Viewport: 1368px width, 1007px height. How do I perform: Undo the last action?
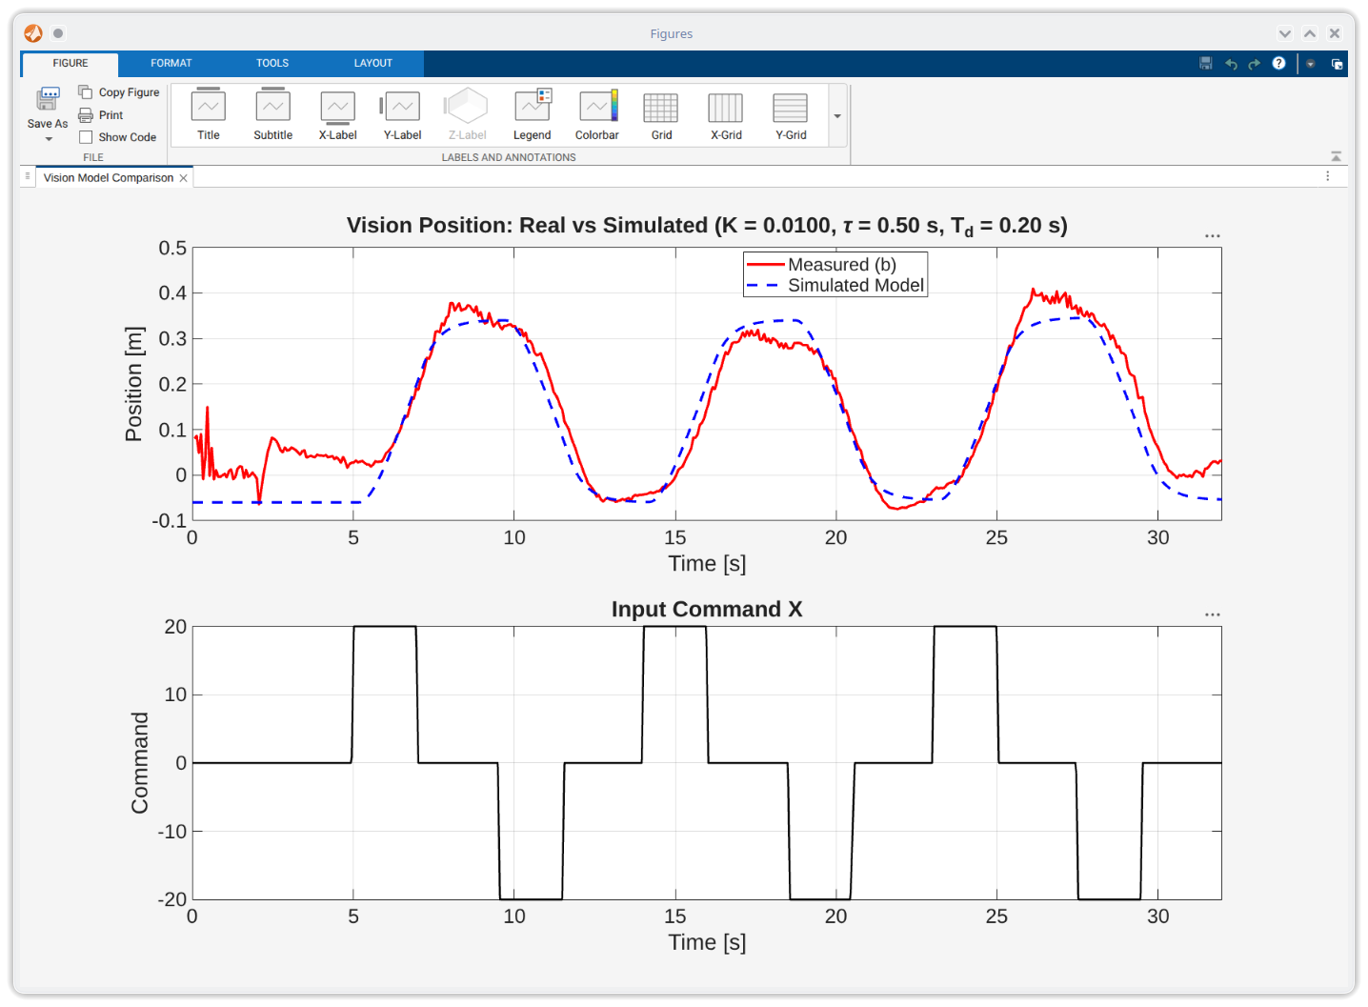tap(1231, 64)
